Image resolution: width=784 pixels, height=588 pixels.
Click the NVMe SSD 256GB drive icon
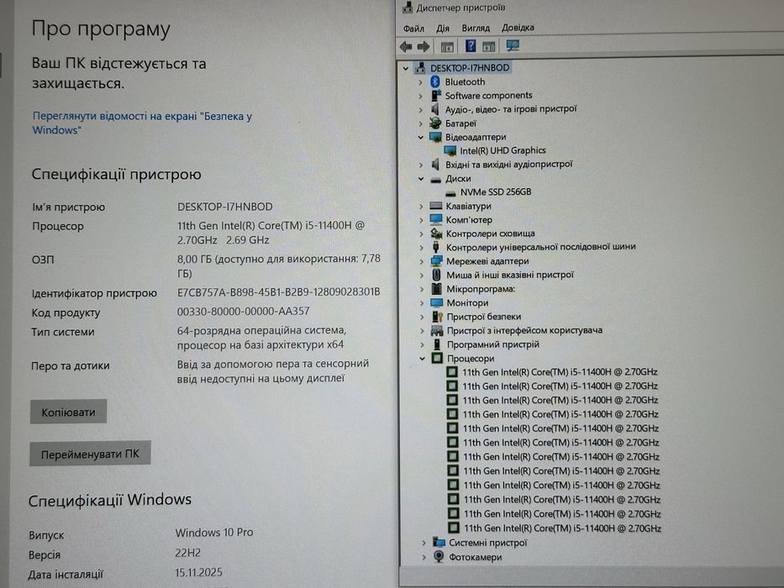point(450,192)
